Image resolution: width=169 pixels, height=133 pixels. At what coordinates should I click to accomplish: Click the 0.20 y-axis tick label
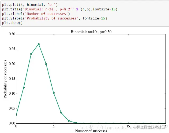point(12,64)
